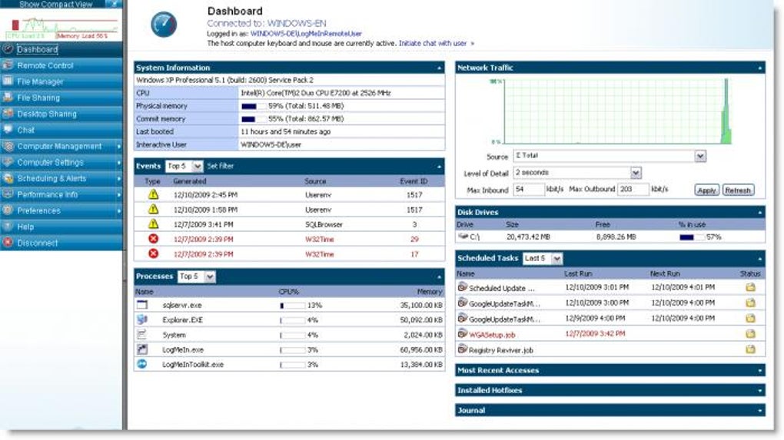Click the File Manager sidebar icon
784x440 pixels.
(8, 81)
